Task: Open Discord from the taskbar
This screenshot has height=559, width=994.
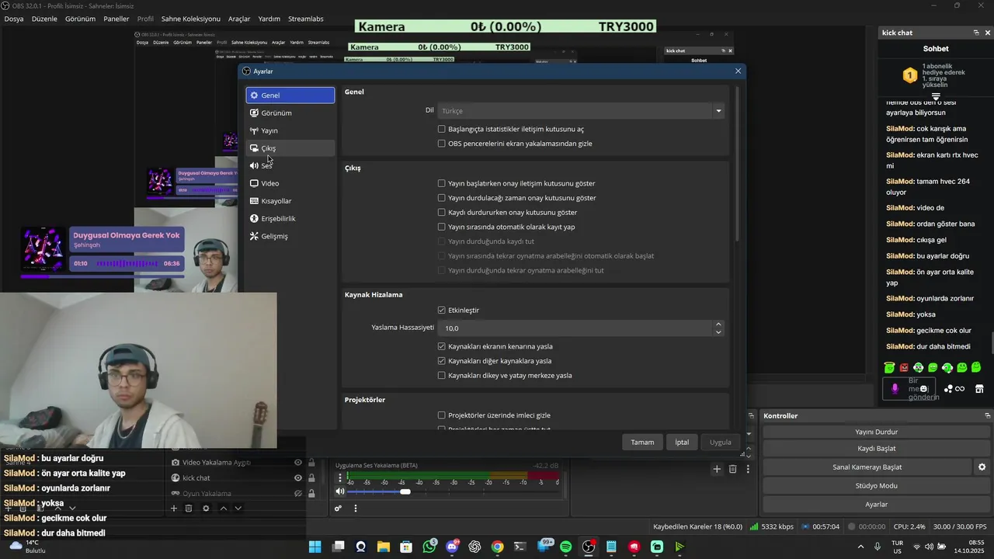Action: click(x=452, y=547)
